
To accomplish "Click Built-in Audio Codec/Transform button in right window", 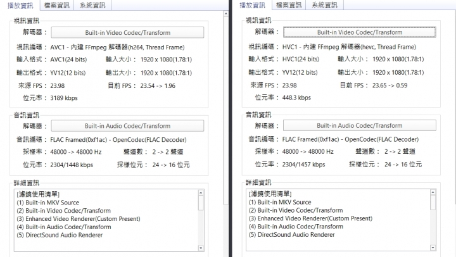I will [360, 125].
